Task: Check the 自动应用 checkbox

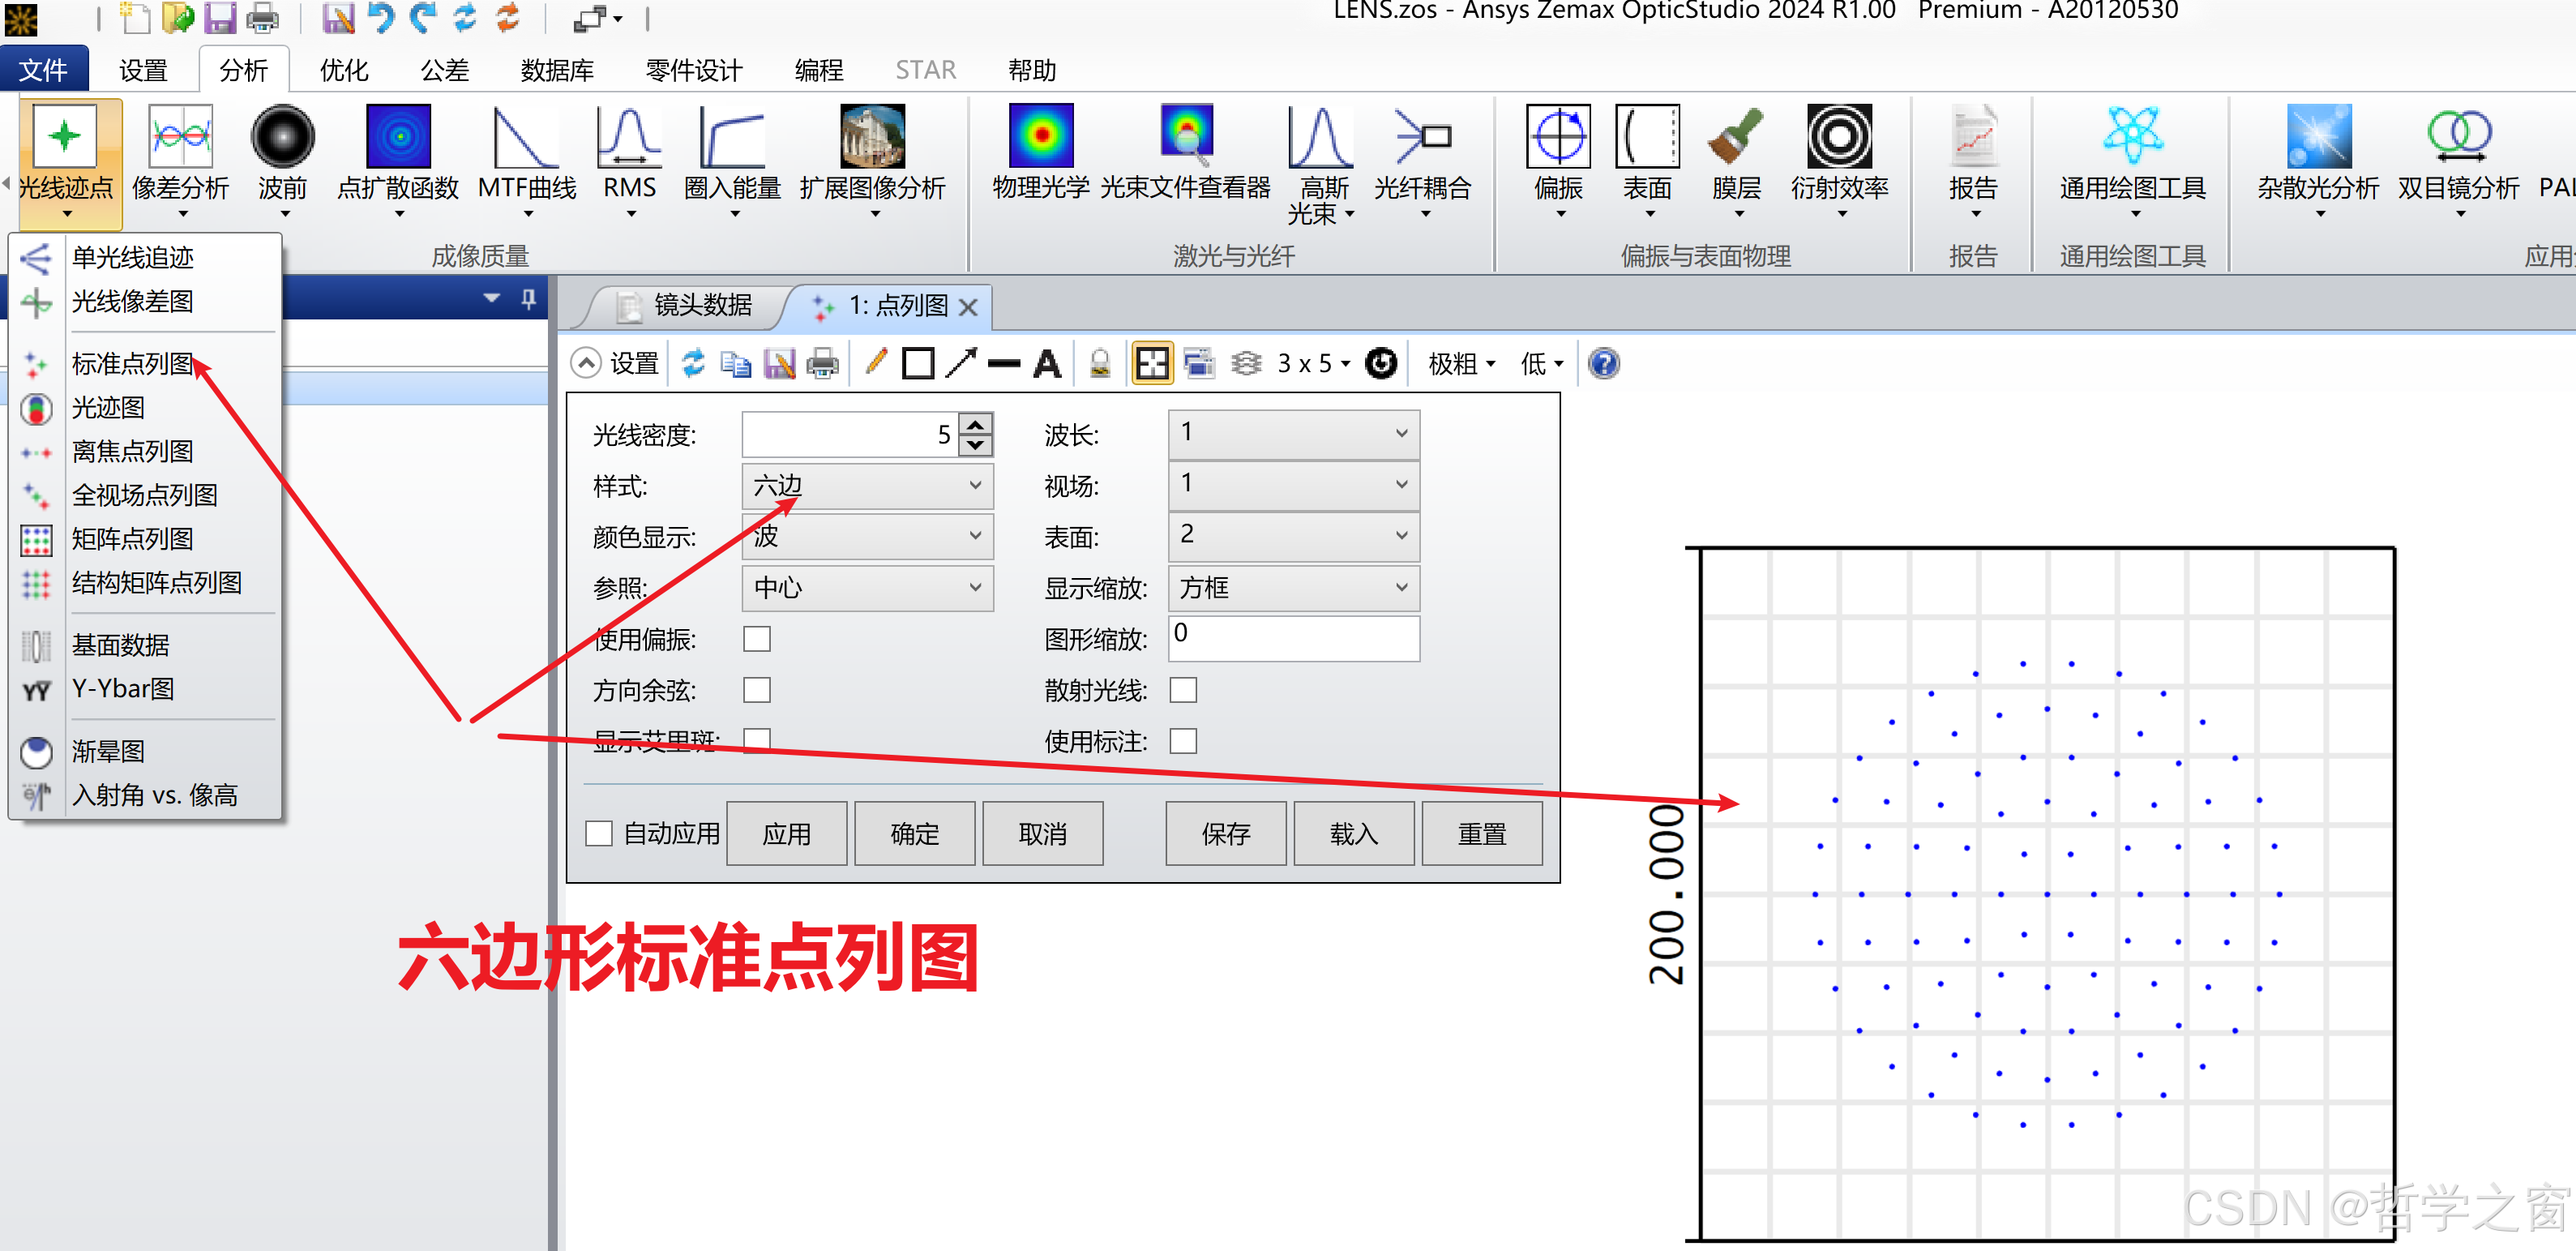Action: 599,833
